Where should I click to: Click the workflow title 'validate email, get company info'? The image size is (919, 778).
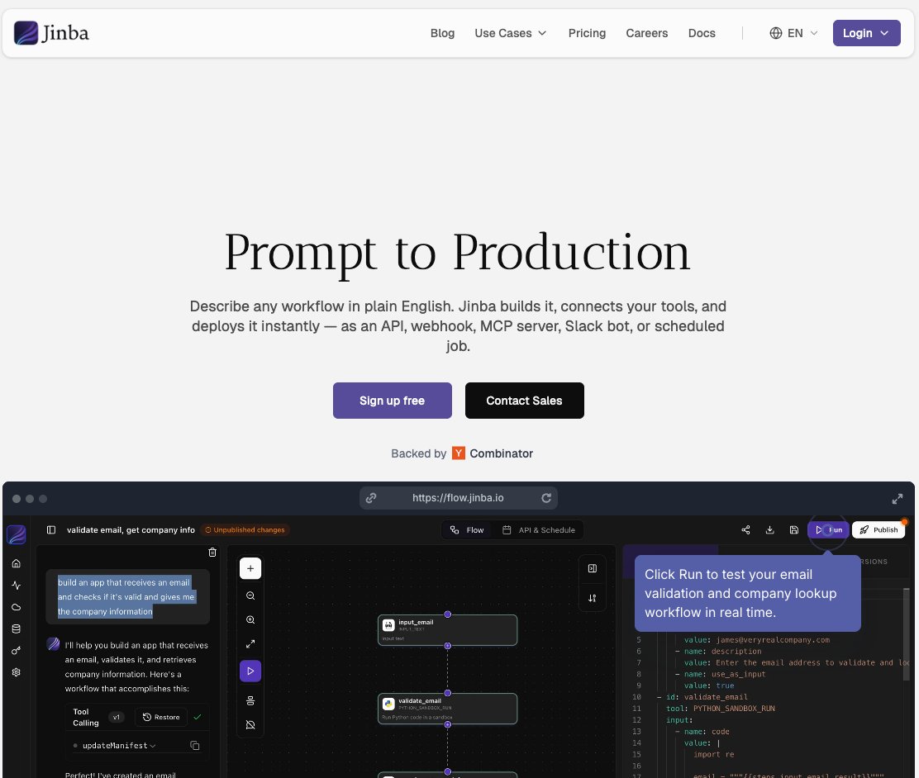point(131,529)
